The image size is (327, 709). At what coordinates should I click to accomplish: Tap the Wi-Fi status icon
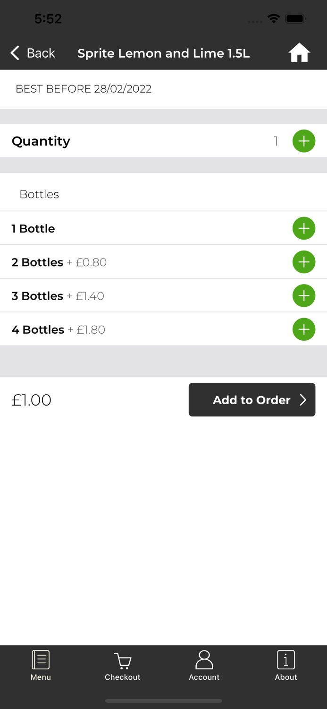point(273,19)
